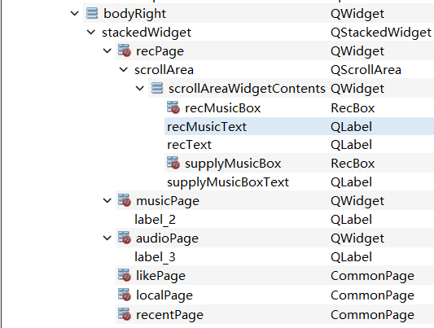
Task: Select label_3 in the tree
Action: tap(155, 257)
